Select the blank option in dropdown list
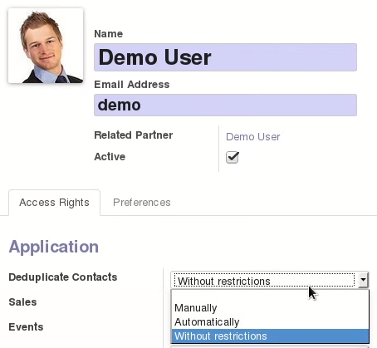This screenshot has width=377, height=348. (270, 296)
